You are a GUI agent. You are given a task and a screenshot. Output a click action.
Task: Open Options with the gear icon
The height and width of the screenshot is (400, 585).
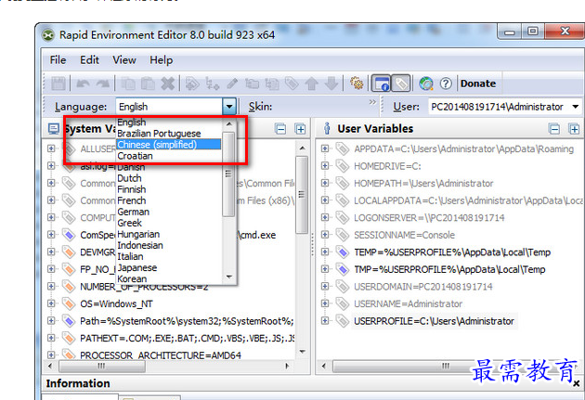(x=357, y=83)
